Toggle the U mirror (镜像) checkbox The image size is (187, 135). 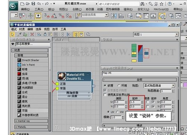click(148, 102)
